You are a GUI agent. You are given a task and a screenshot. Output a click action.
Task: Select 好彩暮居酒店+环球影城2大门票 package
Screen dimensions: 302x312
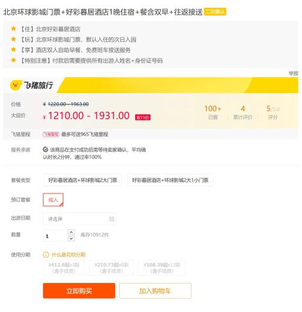click(x=83, y=180)
